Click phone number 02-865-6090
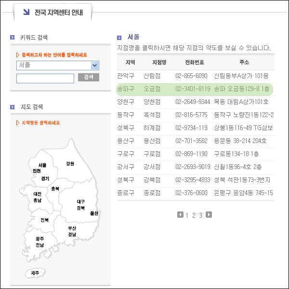Image resolution: width=289 pixels, height=289 pixels. click(x=191, y=76)
